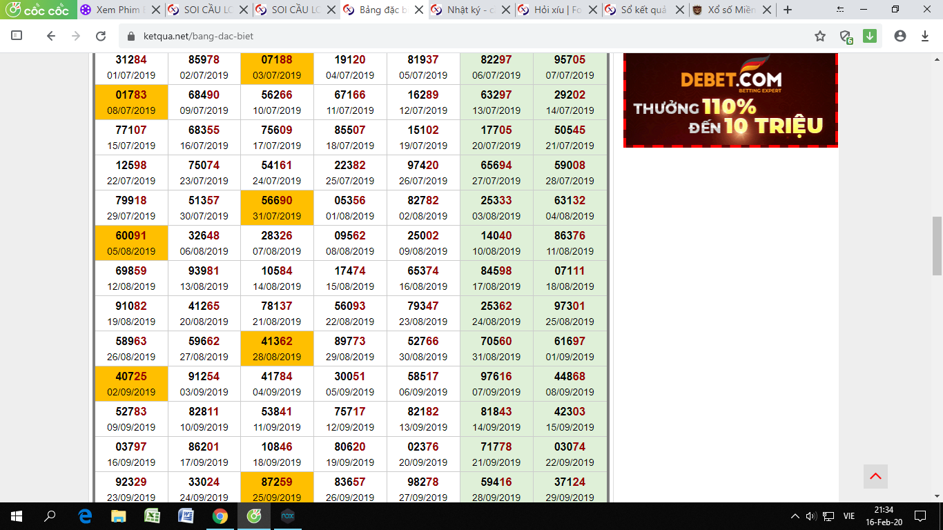943x530 pixels.
Task: Open the green download arrow extension
Action: pyautogui.click(x=870, y=36)
